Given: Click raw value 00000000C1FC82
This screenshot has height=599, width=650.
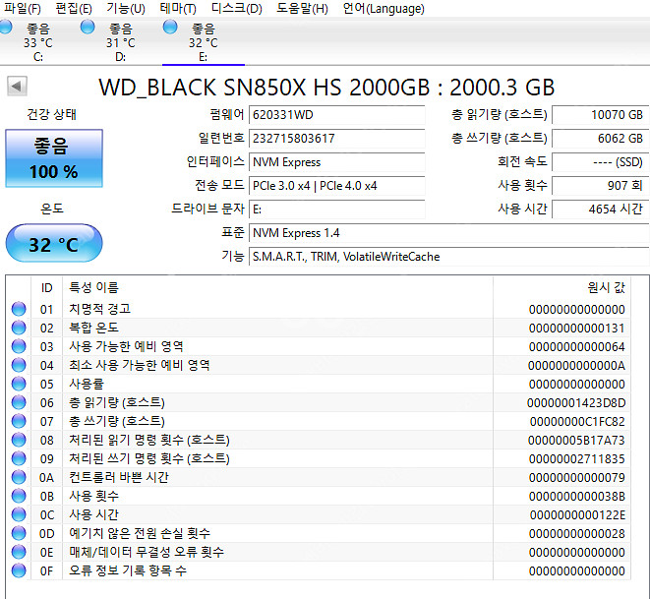Looking at the screenshot, I should 577,421.
